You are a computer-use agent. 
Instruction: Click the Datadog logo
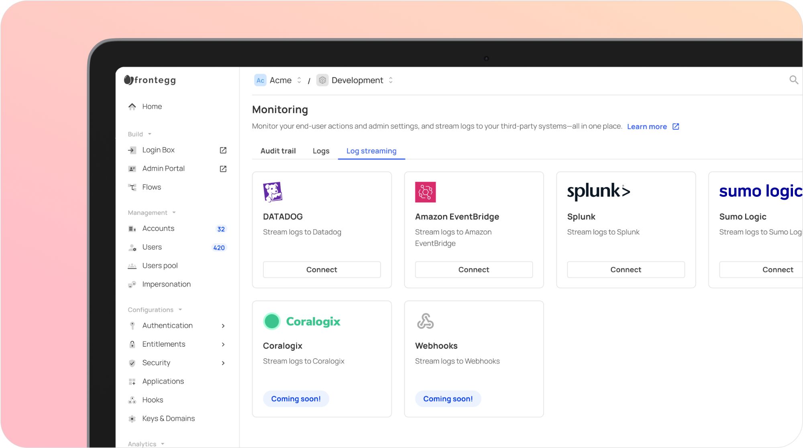[x=273, y=192]
